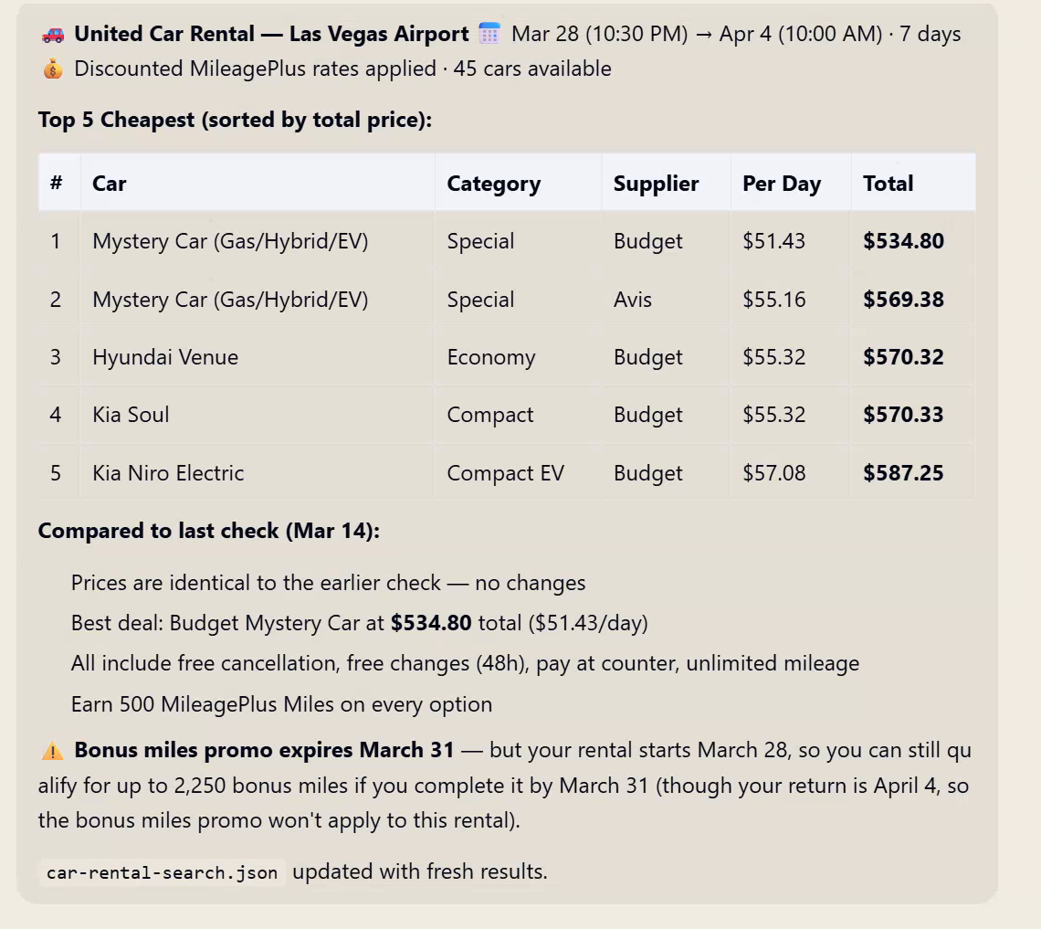Select the "Total" column header
The height and width of the screenshot is (929, 1041).
(888, 184)
